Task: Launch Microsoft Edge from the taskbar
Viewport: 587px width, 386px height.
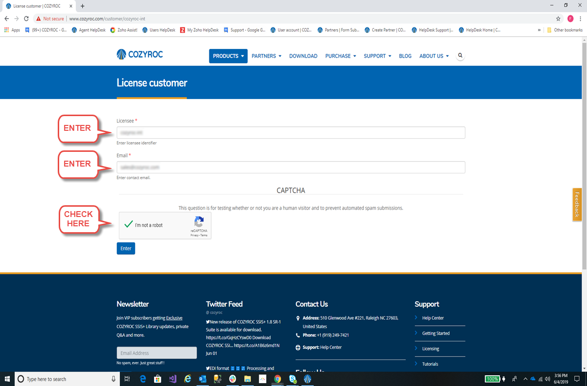Action: pyautogui.click(x=143, y=379)
